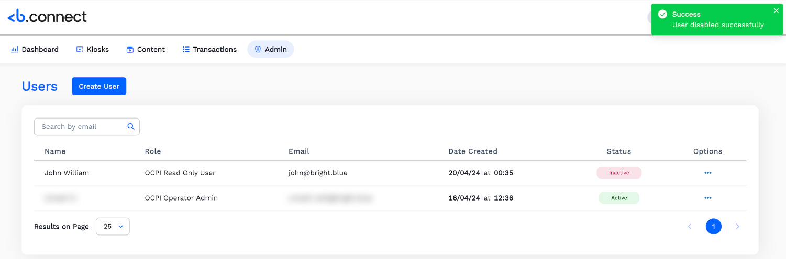Expand the Results on Page dropdown

(113, 227)
